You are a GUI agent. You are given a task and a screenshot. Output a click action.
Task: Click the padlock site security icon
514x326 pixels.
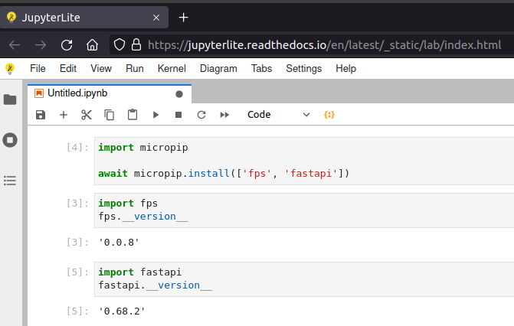point(136,45)
